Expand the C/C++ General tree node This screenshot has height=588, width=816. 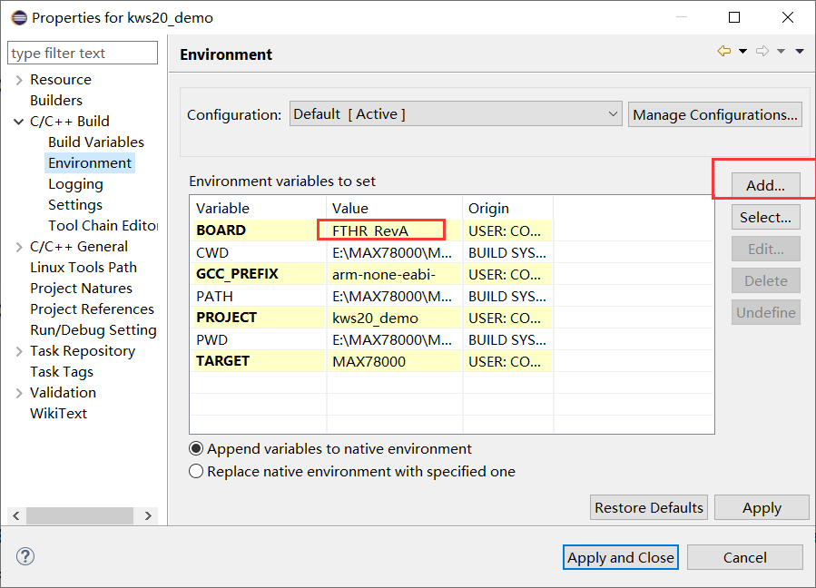19,247
